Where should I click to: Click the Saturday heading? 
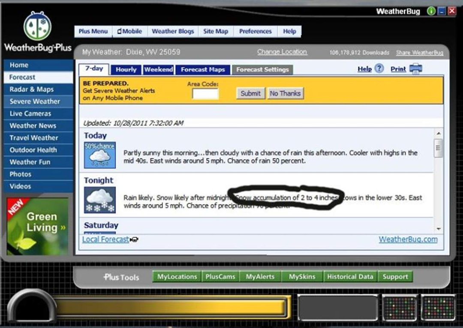(101, 225)
